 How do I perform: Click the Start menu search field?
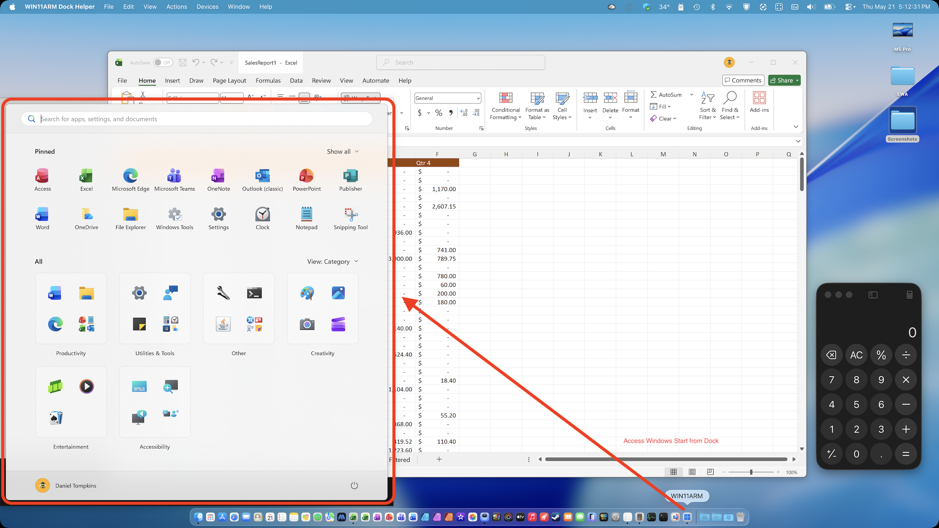point(197,119)
